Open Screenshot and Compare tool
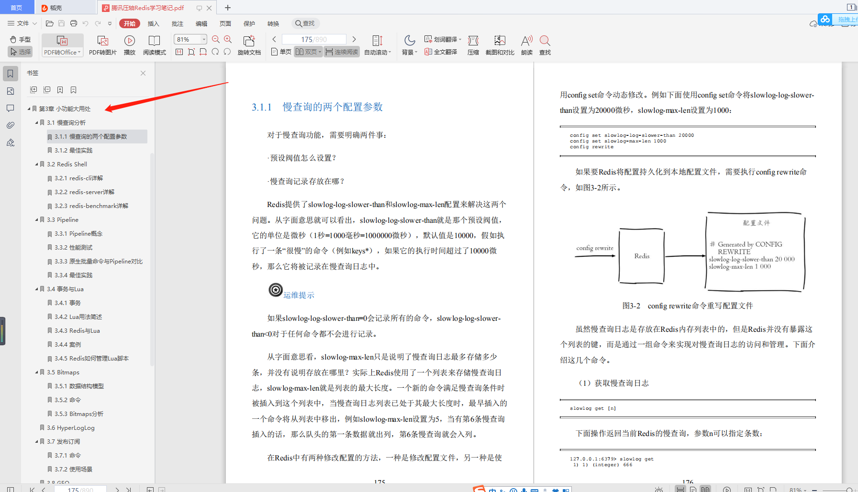This screenshot has height=492, width=858. [500, 45]
